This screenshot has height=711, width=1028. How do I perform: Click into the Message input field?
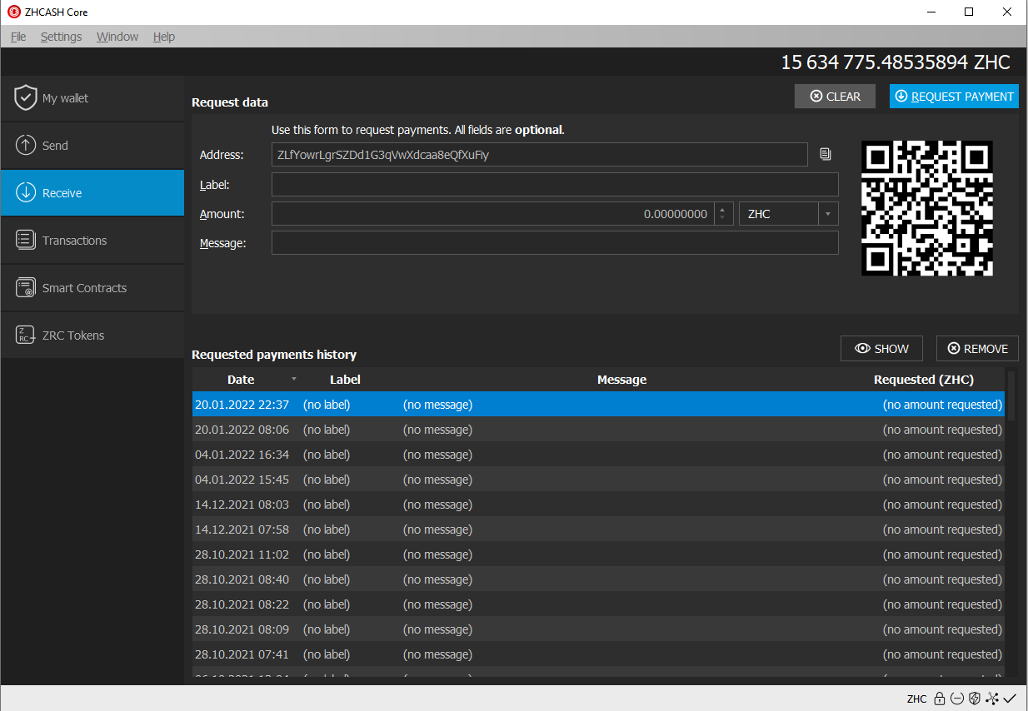point(555,243)
